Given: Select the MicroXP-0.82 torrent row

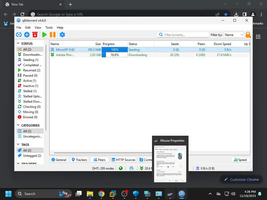Looking at the screenshot, I should pyautogui.click(x=150, y=49).
